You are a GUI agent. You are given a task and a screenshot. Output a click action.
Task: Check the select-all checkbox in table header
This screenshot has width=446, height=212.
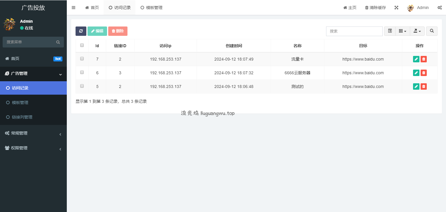click(82, 45)
